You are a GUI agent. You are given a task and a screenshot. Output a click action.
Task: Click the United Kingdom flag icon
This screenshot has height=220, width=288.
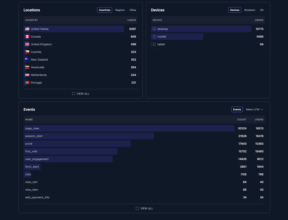pos(27,44)
